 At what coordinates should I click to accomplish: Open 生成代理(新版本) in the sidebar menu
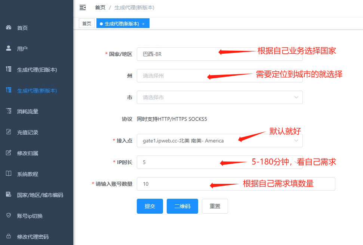point(37,91)
